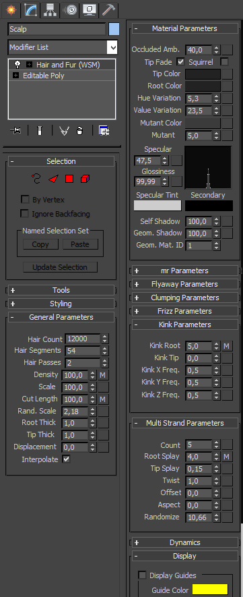Click the Density map M button
243x597 pixels.
(x=103, y=375)
